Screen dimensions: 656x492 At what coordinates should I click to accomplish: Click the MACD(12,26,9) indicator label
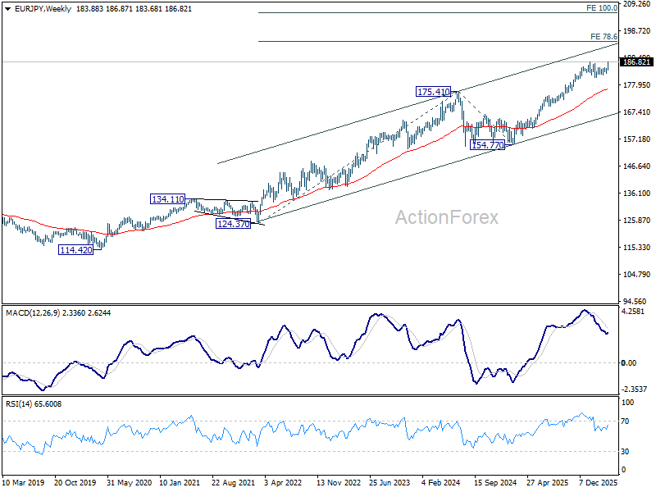tap(33, 313)
